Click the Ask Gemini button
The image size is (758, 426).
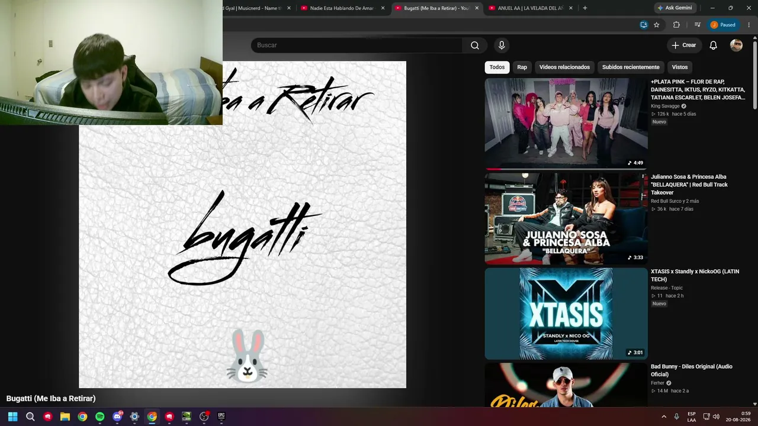(x=675, y=8)
